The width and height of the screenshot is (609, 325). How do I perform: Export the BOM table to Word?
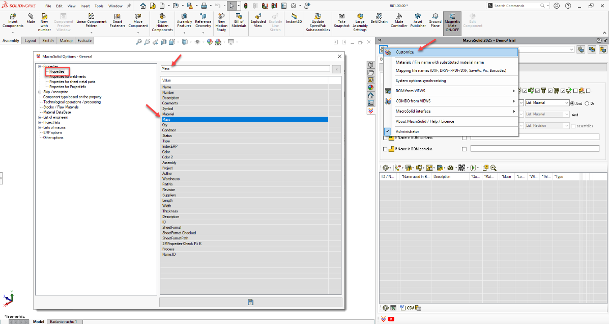(x=402, y=308)
